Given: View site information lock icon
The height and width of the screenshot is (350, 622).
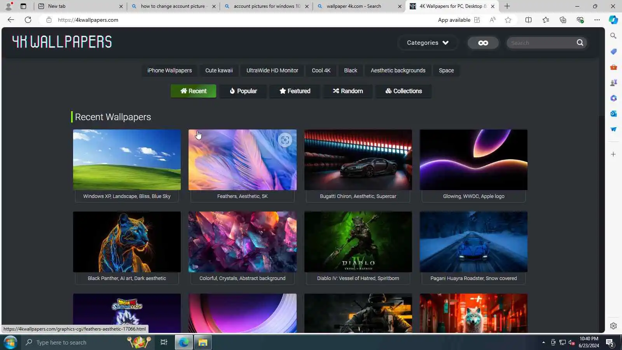Looking at the screenshot, I should [x=49, y=20].
